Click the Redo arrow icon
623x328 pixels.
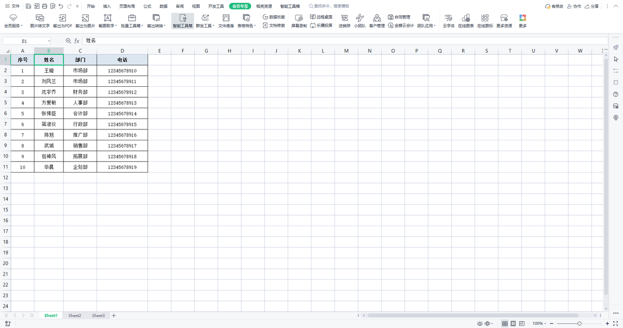(69, 6)
